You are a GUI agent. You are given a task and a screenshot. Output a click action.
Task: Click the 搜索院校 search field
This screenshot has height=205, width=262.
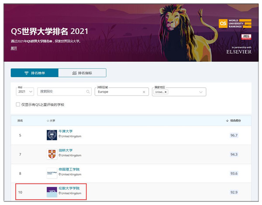click(x=64, y=92)
